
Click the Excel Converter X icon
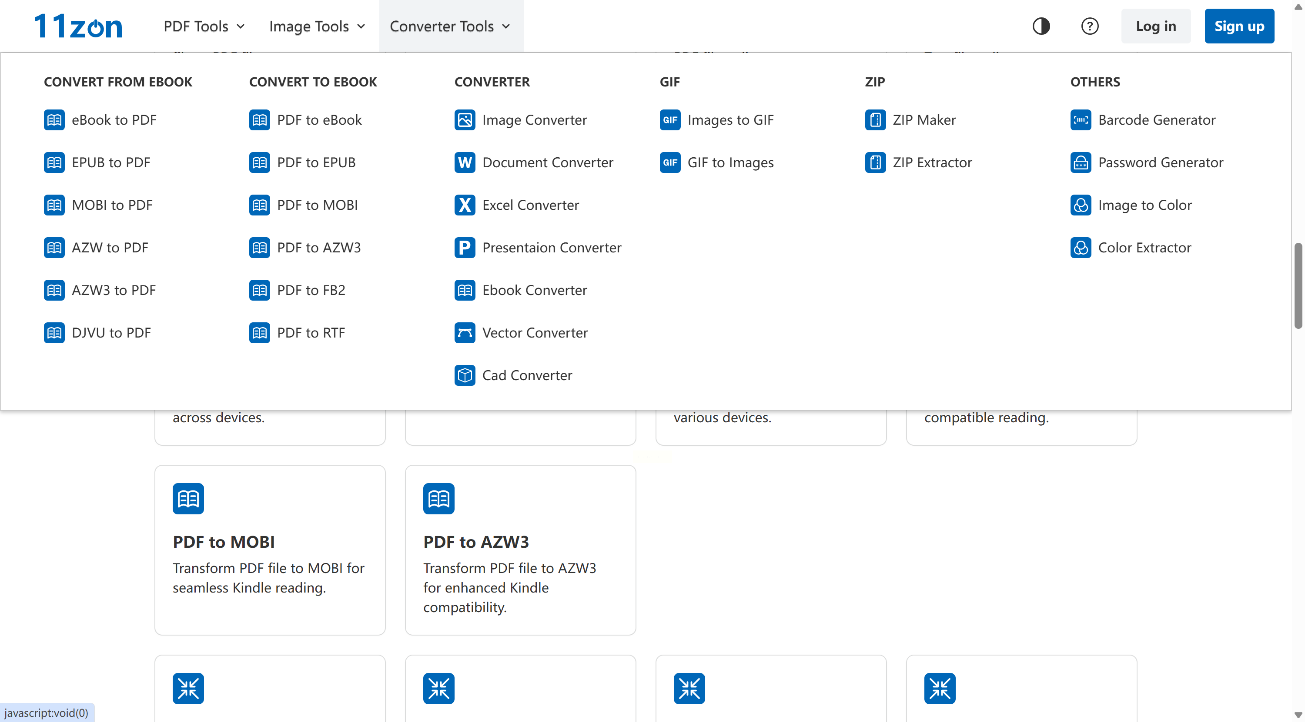pos(465,205)
